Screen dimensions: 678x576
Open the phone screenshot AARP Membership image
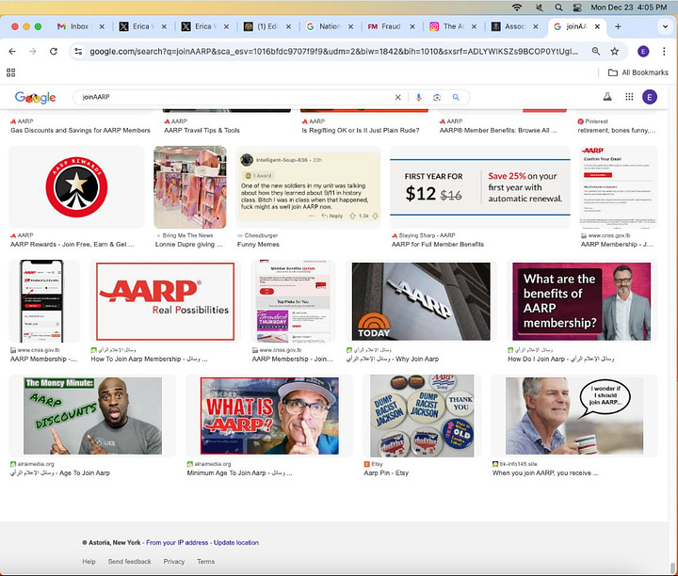pyautogui.click(x=41, y=301)
